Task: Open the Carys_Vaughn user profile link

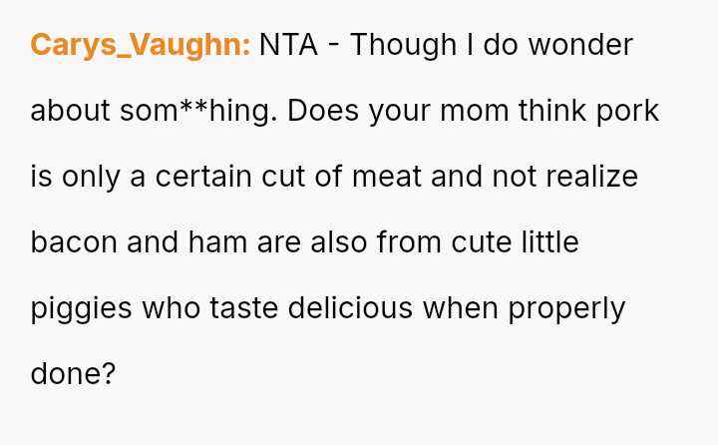Action: pos(140,46)
